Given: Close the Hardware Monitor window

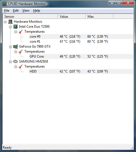Looking at the screenshot, I should click(x=128, y=2).
